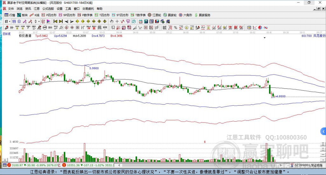Open the T四方形 tool
This screenshot has width=326, height=175.
102,15
